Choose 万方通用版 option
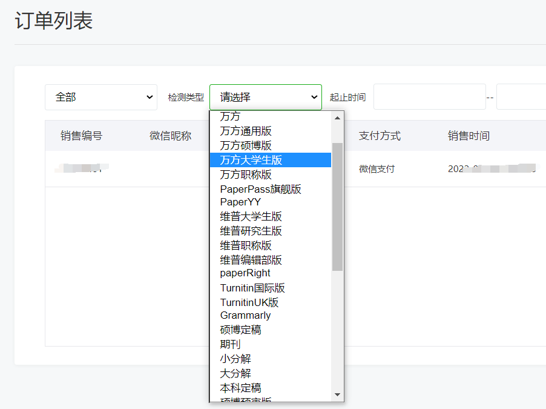Screen dimensions: 546x409 [x=271, y=131]
